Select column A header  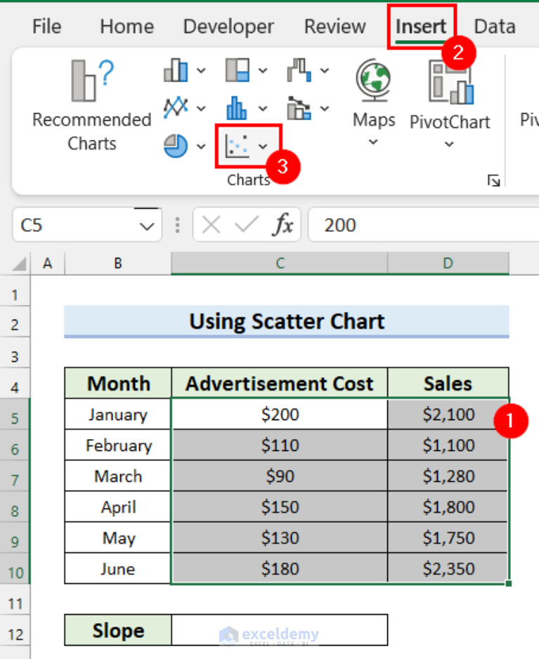pos(48,263)
